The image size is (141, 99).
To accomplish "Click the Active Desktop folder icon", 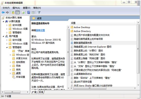I will (72, 27).
